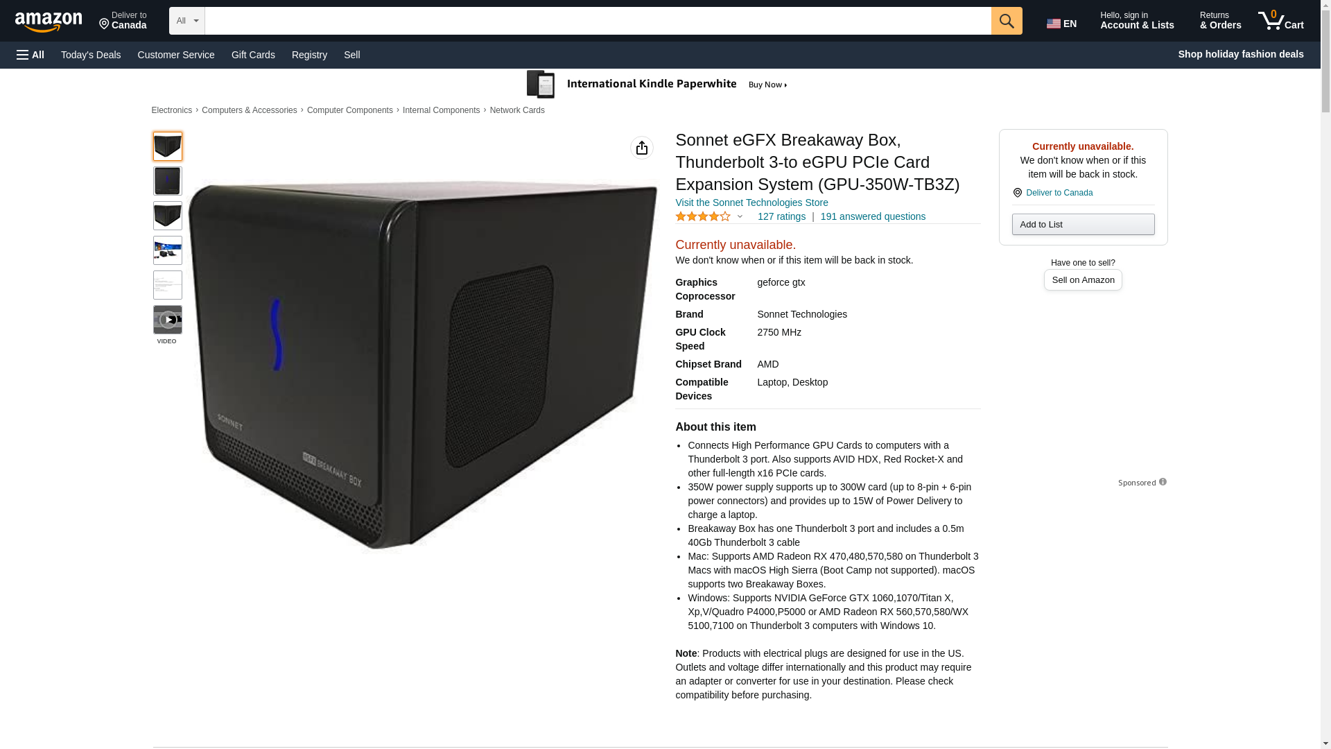Screen dimensions: 1331x749
Task: Open the All search category dropdown
Action: 187,21
